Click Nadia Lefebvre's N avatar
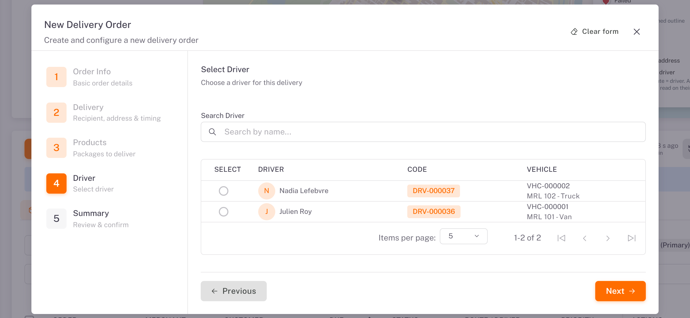The width and height of the screenshot is (690, 318). pos(266,191)
